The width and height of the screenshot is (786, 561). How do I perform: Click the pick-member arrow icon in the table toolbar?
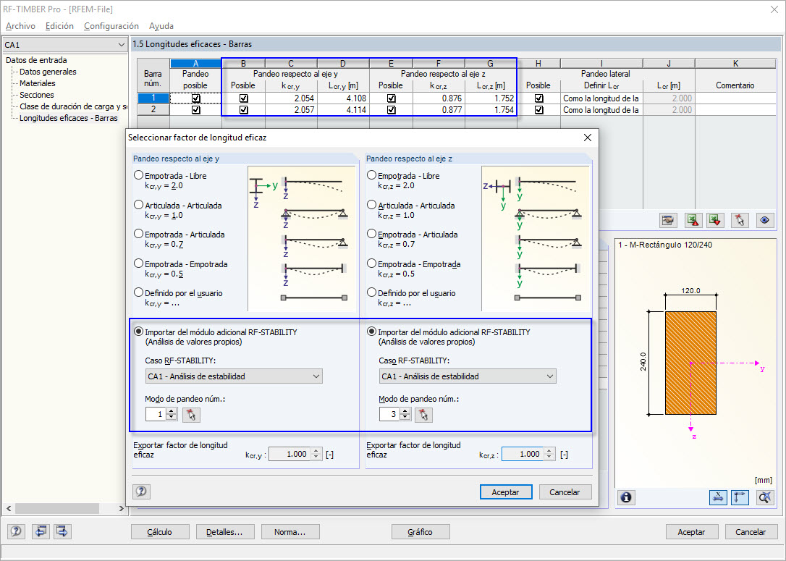(x=740, y=220)
